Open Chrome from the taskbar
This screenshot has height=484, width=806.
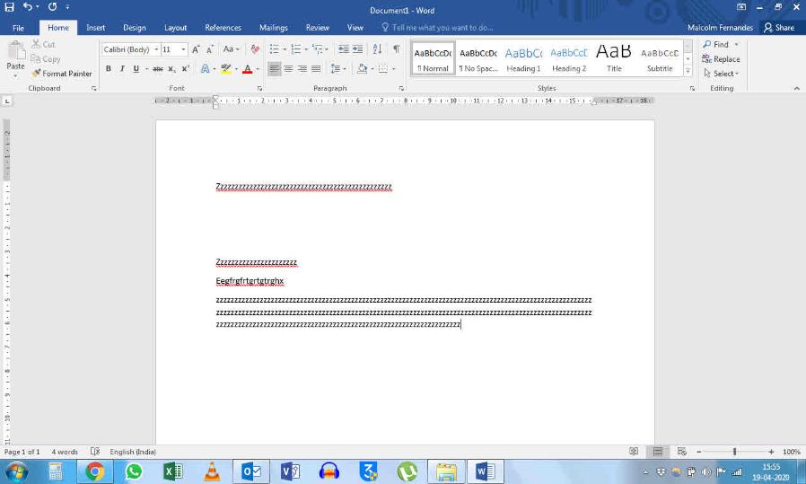point(94,471)
